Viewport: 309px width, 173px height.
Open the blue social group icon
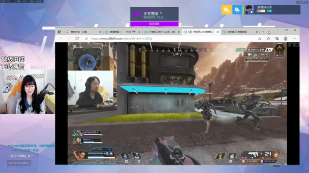tap(237, 9)
